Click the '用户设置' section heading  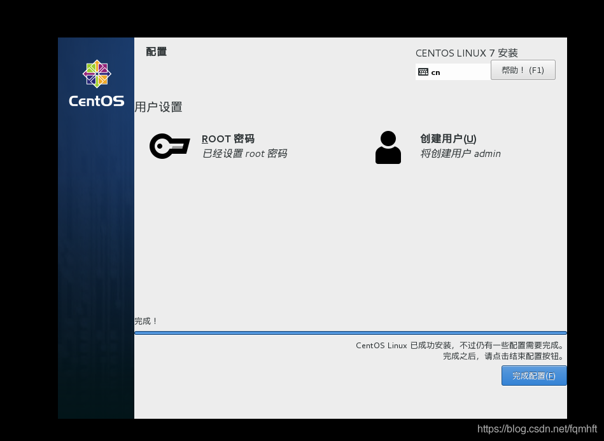click(158, 107)
